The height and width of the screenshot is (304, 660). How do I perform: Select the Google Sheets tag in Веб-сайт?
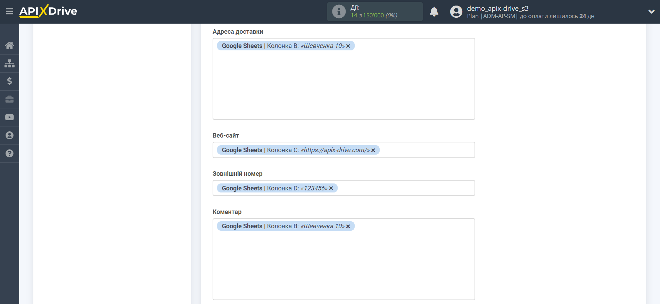click(x=298, y=150)
